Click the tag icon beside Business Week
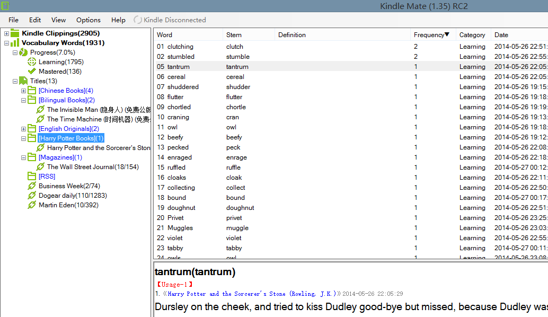This screenshot has height=317, width=548. coord(32,186)
